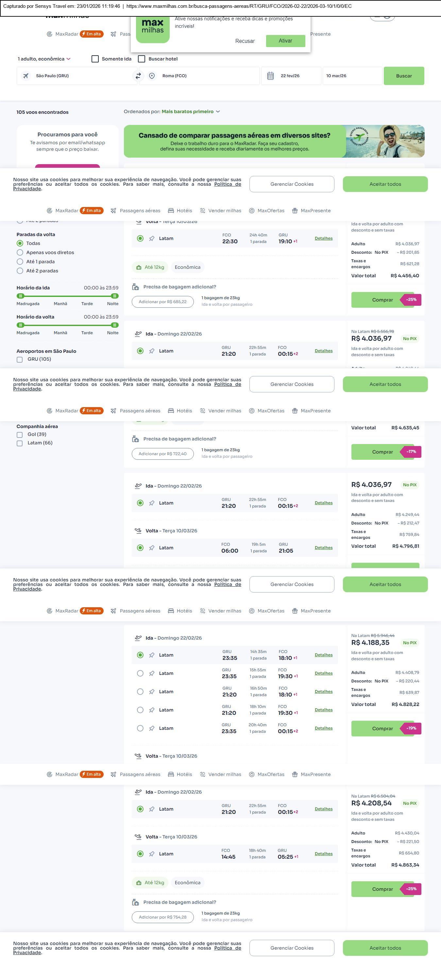Viewport: 441px width, 964px height.
Task: Open the '1 adulto, econômica' passenger dropdown
Action: [x=44, y=59]
